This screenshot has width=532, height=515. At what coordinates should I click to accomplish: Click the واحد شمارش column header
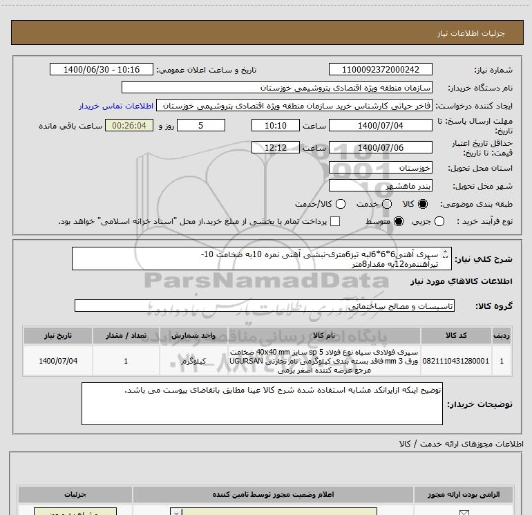(193, 335)
